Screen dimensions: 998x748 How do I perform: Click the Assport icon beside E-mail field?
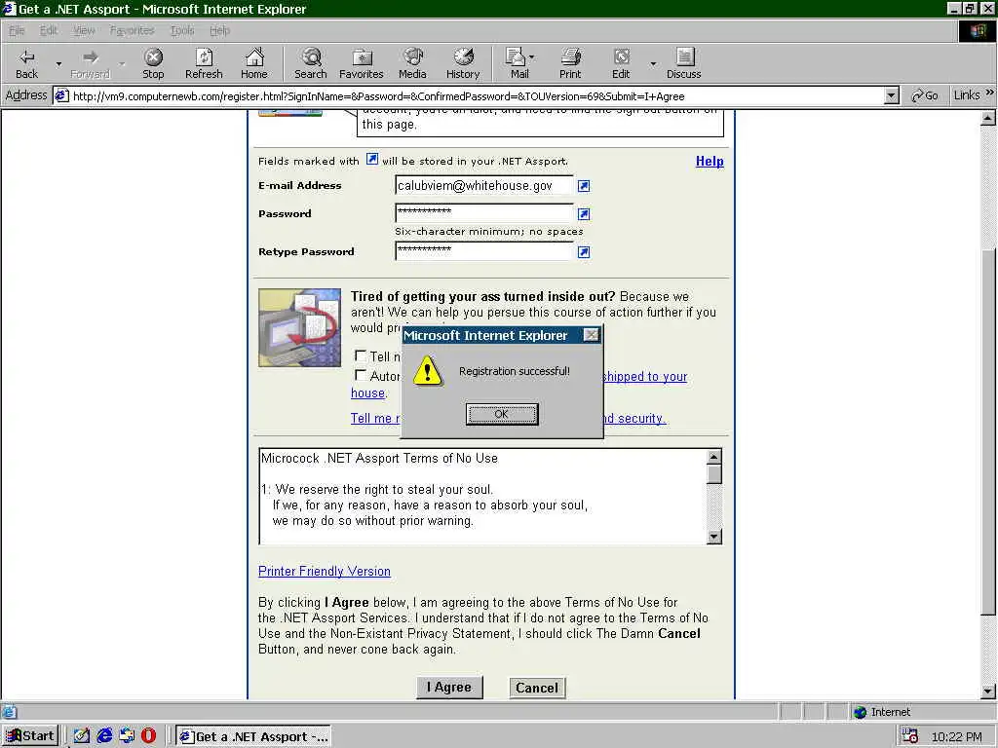tap(584, 186)
